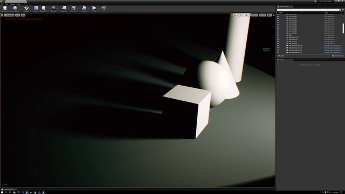Click the Launch toolbar icon
The height and width of the screenshot is (194, 345).
pos(103,9)
